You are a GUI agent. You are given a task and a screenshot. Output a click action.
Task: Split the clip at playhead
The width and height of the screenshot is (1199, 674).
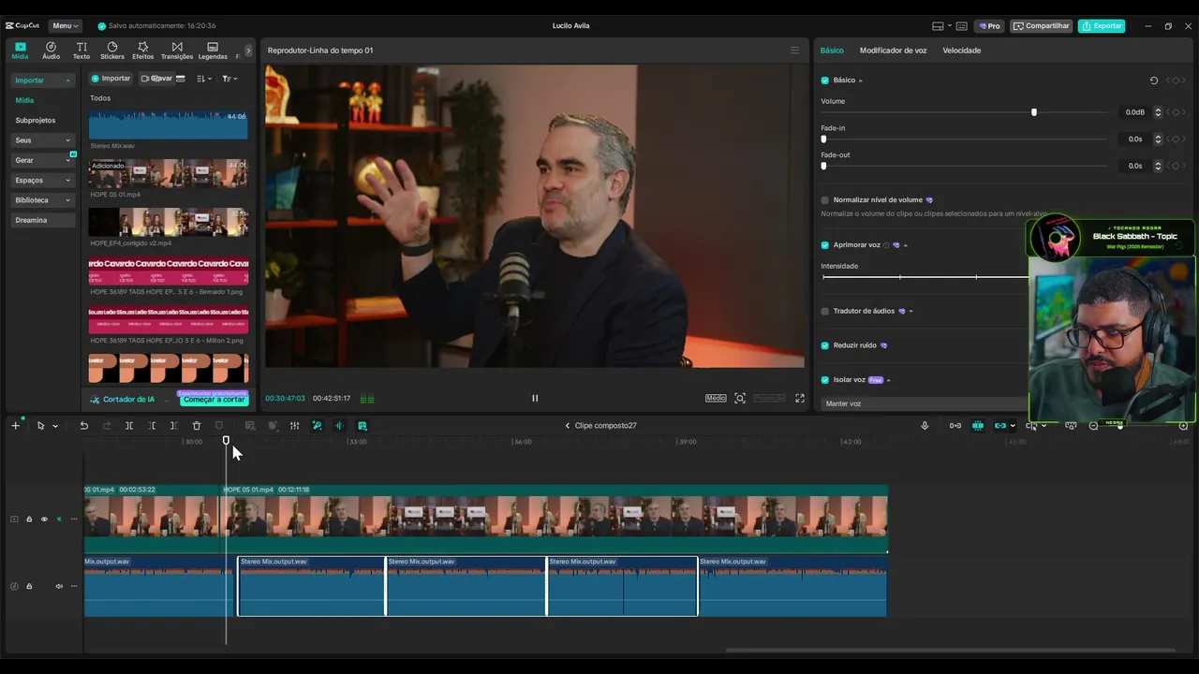(129, 426)
